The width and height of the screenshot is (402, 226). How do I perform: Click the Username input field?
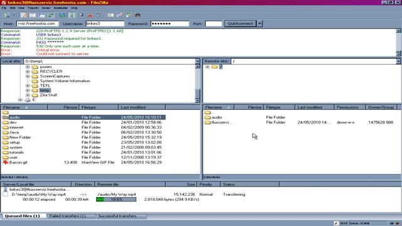click(105, 24)
